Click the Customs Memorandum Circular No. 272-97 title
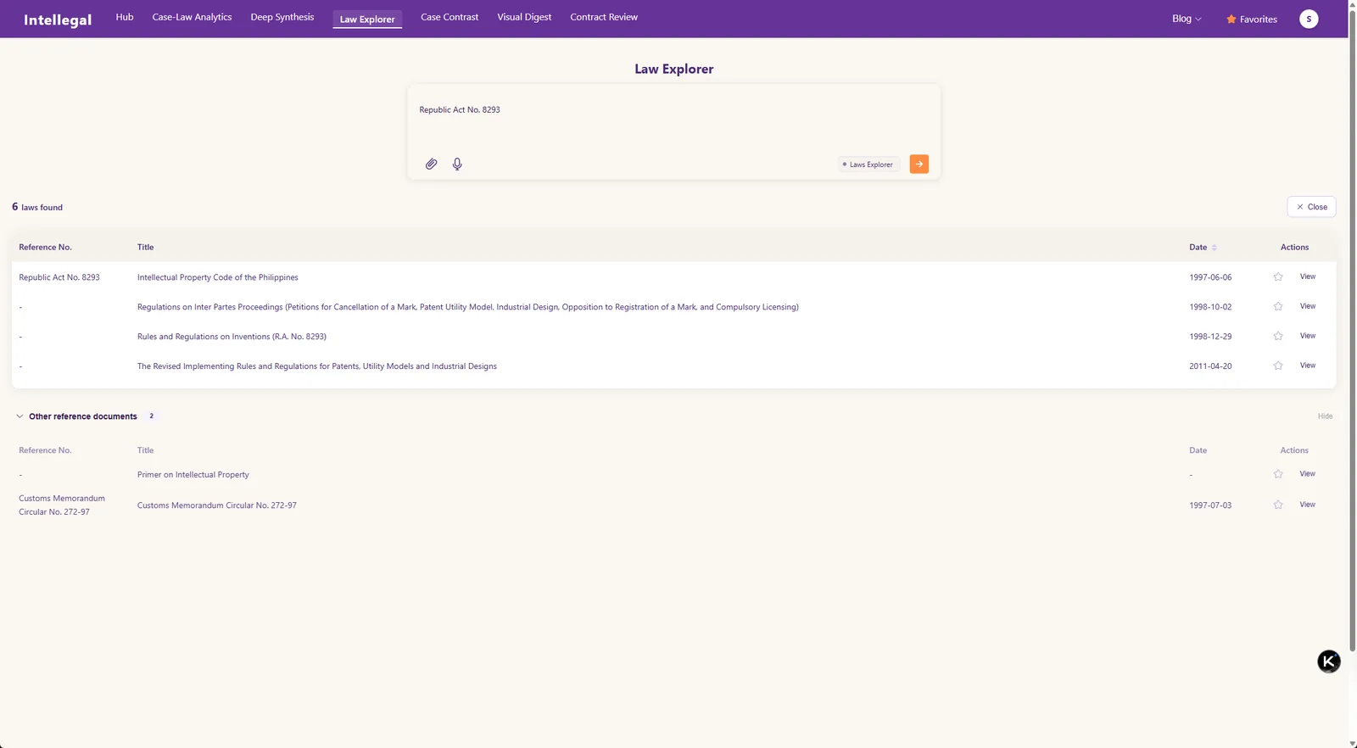Screen dimensions: 1357x748 (x=217, y=505)
